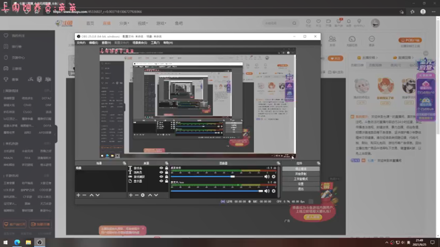Move the selected source up
The image size is (440, 247).
coord(150,195)
